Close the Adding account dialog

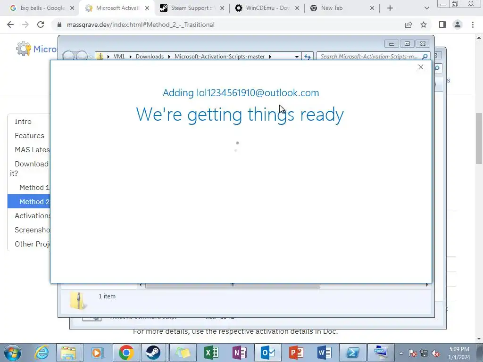point(420,67)
